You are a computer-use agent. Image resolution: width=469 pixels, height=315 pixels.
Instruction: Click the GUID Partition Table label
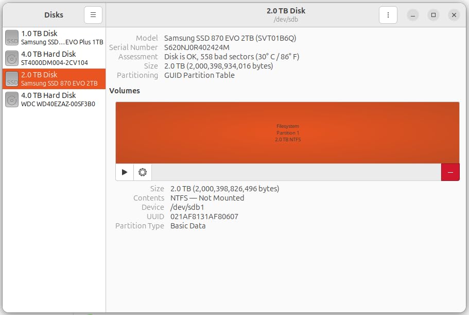coord(198,75)
